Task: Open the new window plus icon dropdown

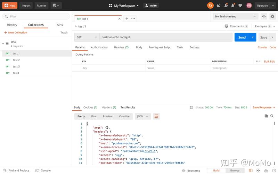Action: click(x=56, y=6)
